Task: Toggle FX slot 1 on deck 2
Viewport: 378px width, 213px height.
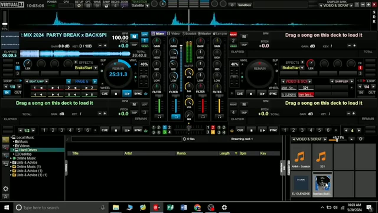Action: (360, 68)
